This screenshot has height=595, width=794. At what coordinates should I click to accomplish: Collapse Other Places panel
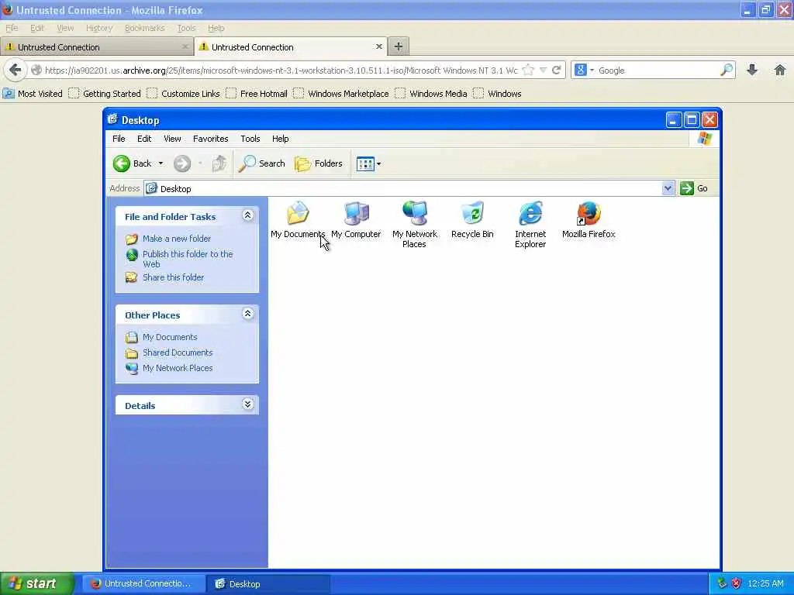(247, 314)
